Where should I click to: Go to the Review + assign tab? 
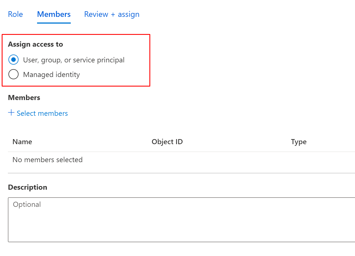point(112,14)
